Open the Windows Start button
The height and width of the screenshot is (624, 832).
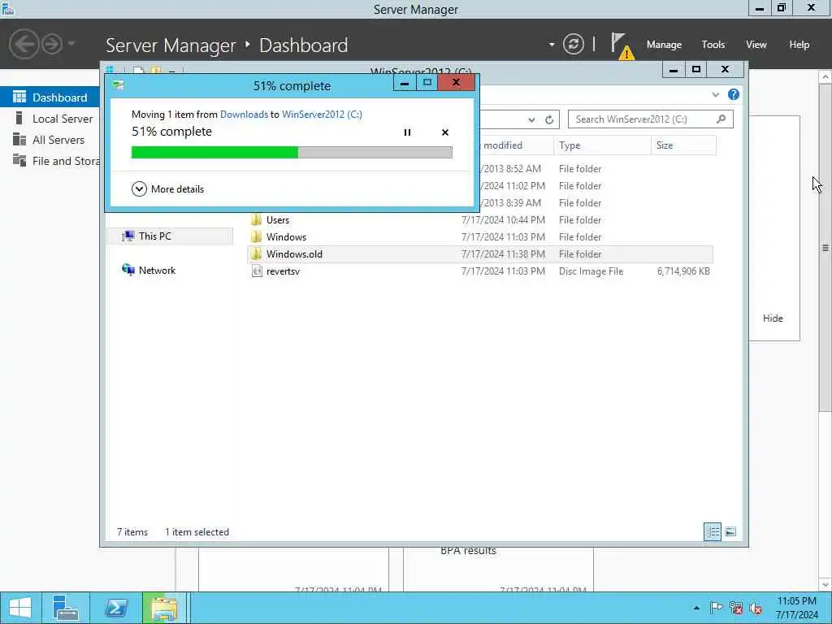click(x=20, y=608)
